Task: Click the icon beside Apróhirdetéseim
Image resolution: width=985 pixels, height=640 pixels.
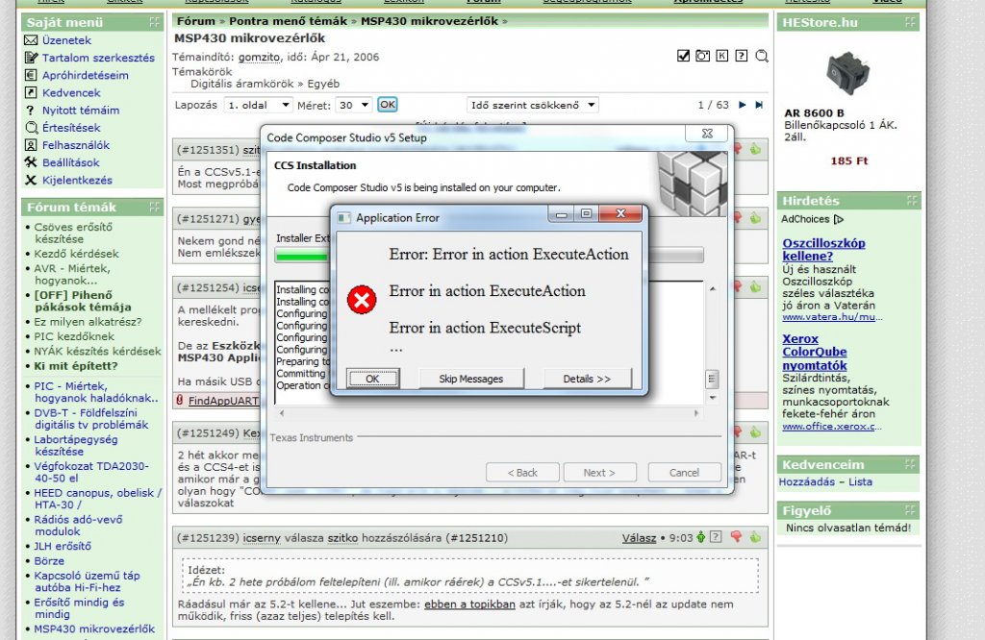Action: (x=31, y=75)
